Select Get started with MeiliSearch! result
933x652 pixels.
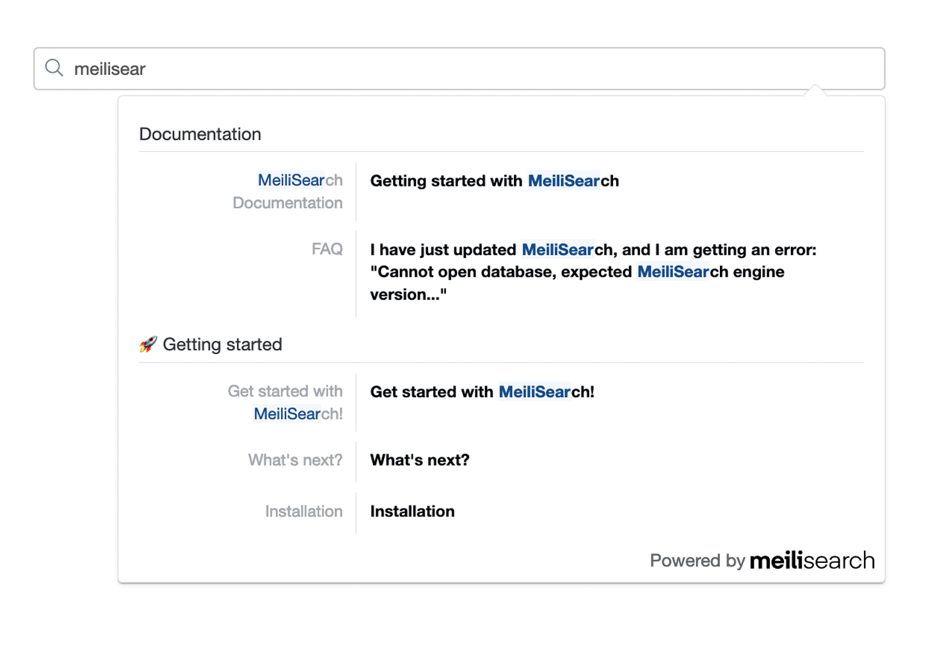coord(482,391)
